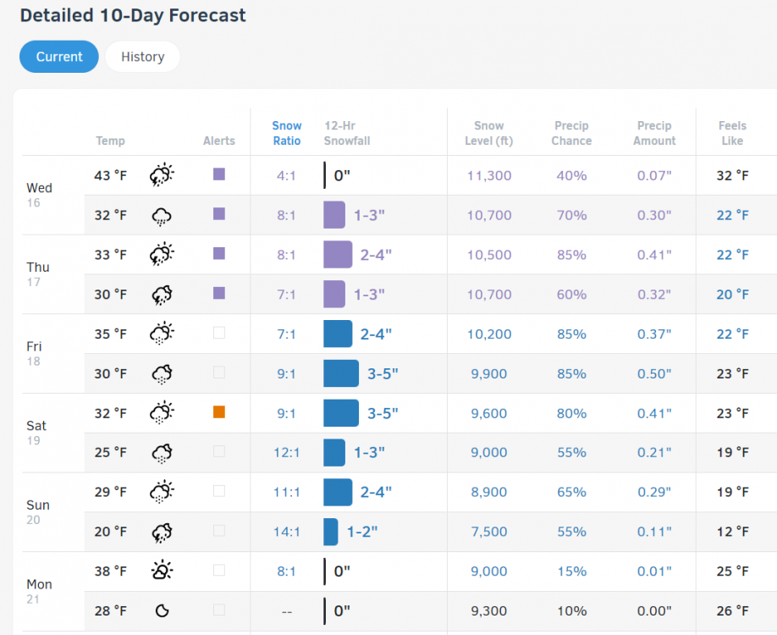
Task: Click the Alerts column header
Action: [219, 141]
